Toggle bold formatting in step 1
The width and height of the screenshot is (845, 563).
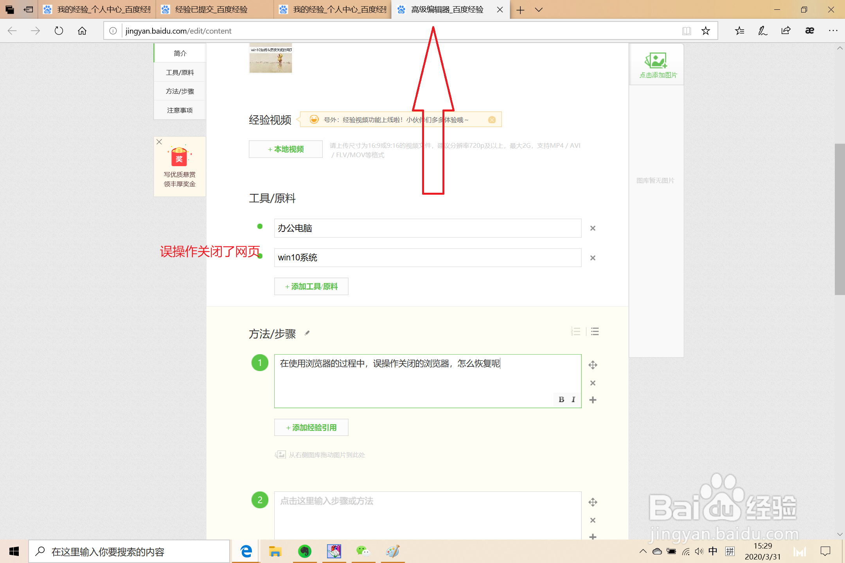(x=561, y=400)
